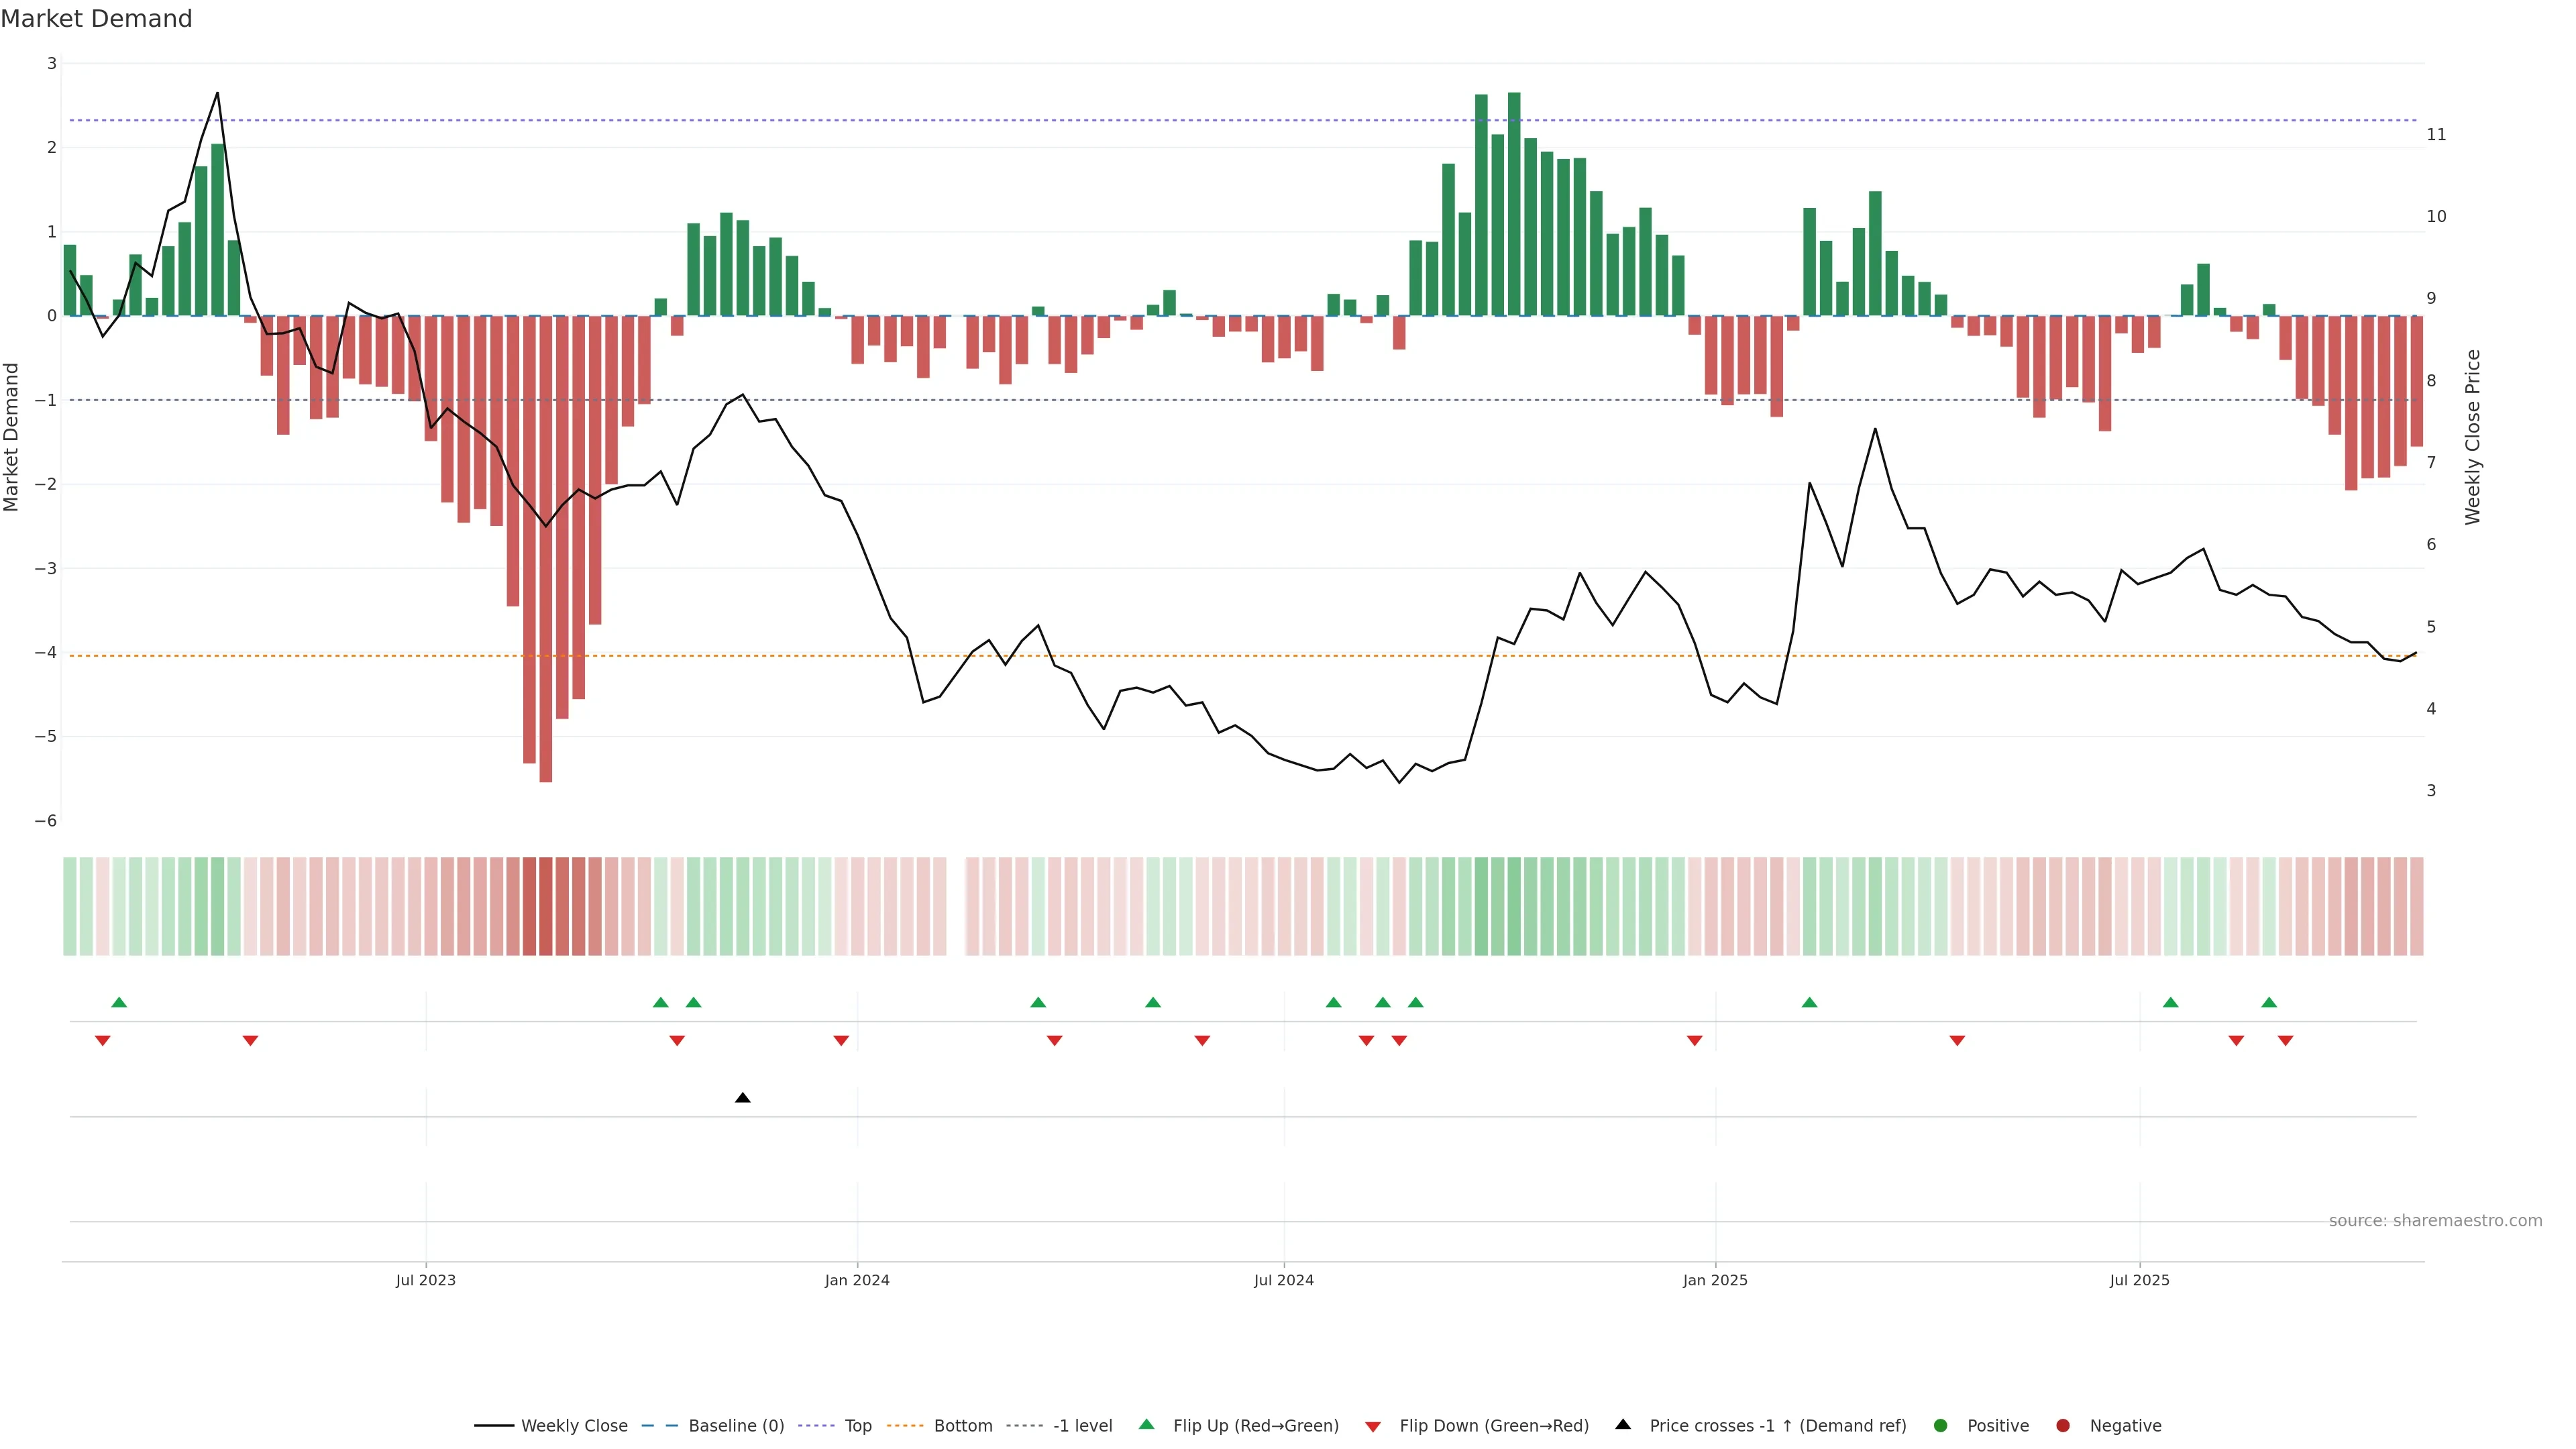Click the green Positive legend dot

coord(1941,1426)
